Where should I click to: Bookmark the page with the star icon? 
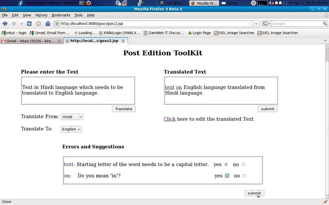(250, 24)
